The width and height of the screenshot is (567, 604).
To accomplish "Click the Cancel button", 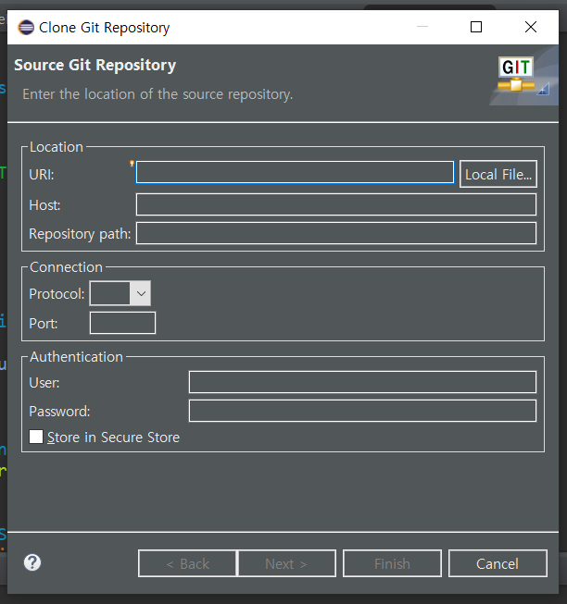I will [498, 563].
